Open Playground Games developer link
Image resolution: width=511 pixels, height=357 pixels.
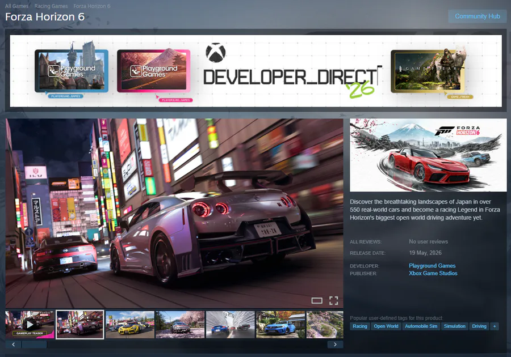[432, 266]
